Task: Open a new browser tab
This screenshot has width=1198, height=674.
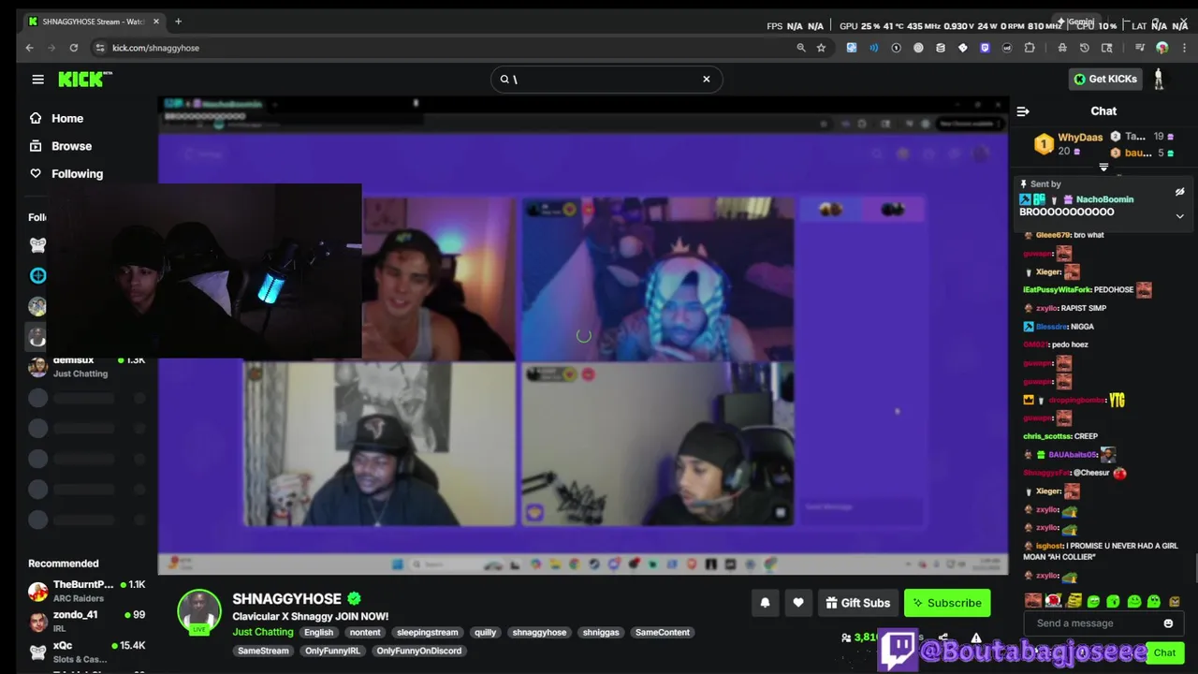Action: [x=178, y=22]
